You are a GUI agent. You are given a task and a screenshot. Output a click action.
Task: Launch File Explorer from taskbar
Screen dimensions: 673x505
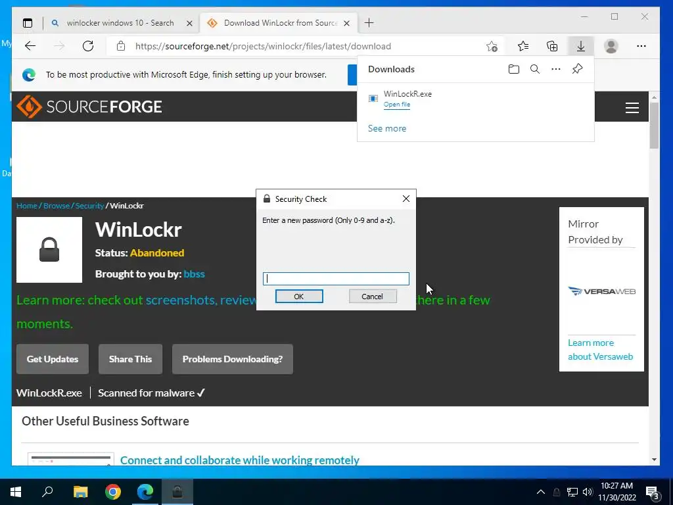(80, 492)
